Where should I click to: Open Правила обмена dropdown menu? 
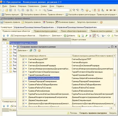[56, 14]
